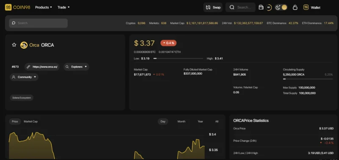Image resolution: width=339 pixels, height=160 pixels.
Task: Click the stats bar search icon
Action: (x=14, y=23)
